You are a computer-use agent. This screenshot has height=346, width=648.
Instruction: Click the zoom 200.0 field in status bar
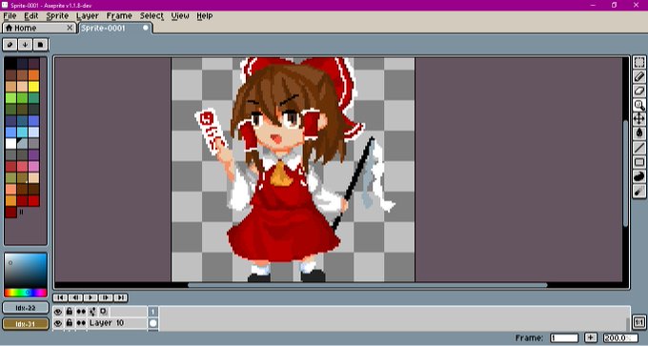pos(620,337)
